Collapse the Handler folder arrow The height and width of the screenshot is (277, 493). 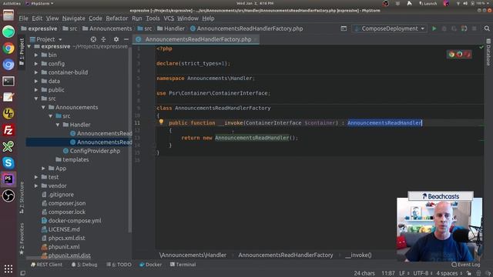(x=58, y=125)
